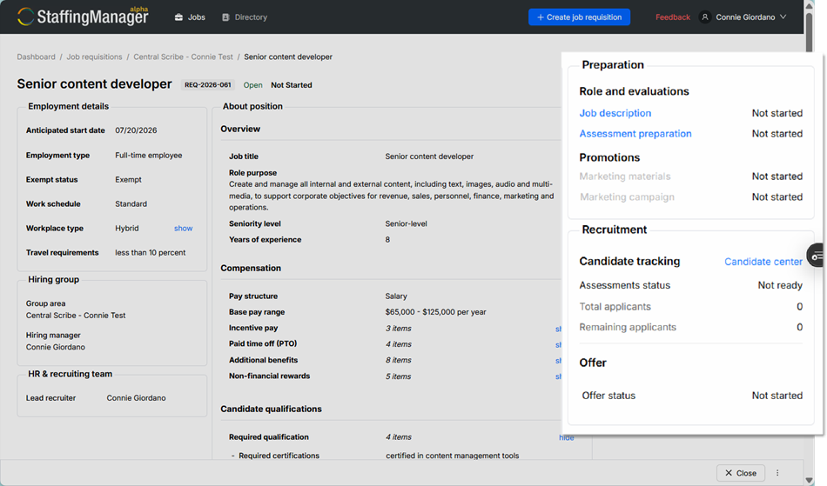
Task: Click the scrollbar down arrow
Action: coord(809,480)
